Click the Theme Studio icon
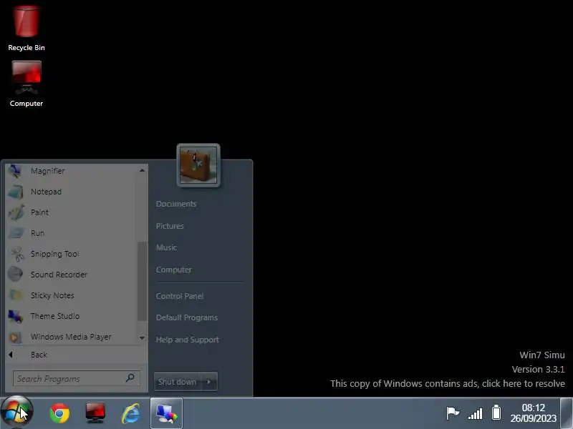The height and width of the screenshot is (429, 573). (x=15, y=316)
